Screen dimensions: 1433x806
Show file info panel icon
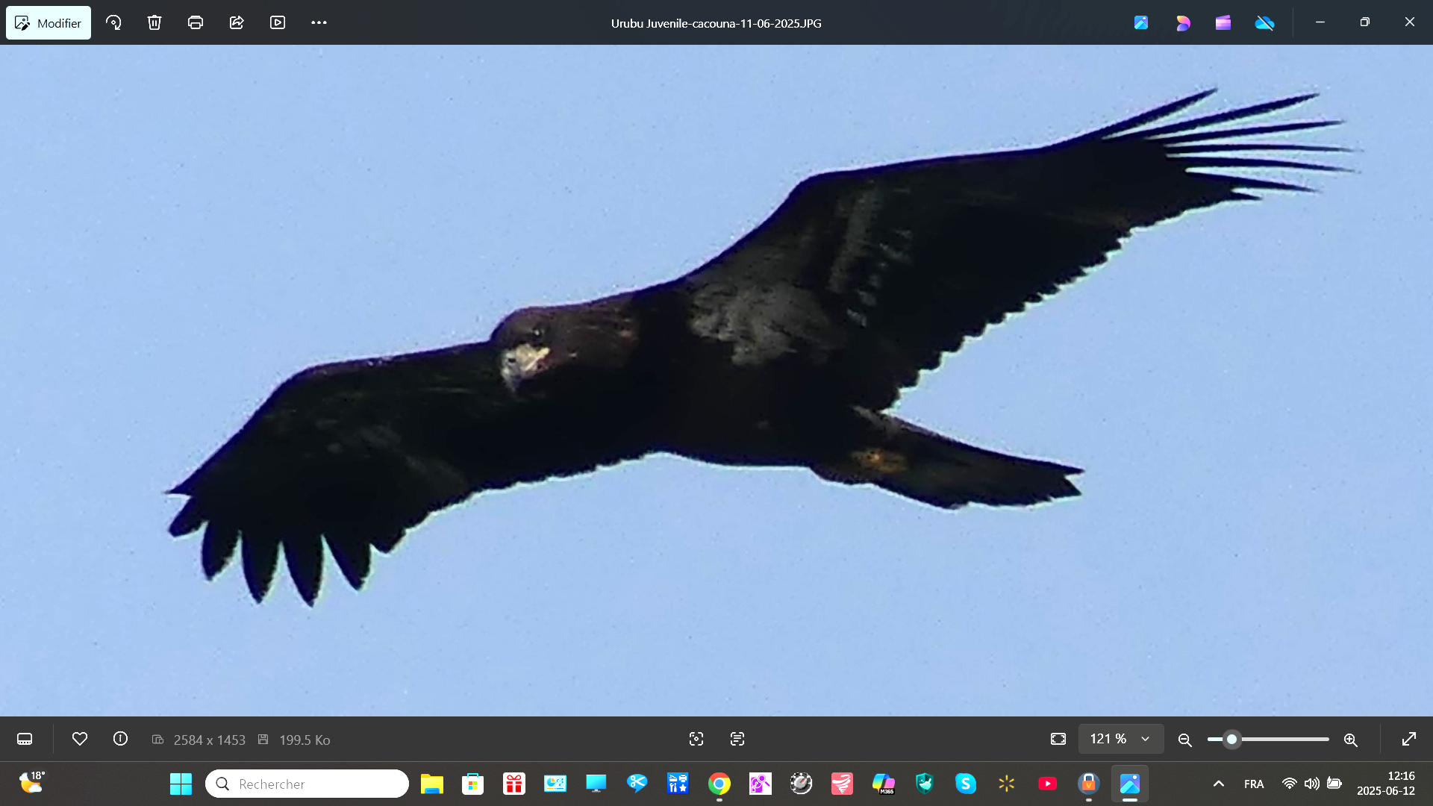120,739
